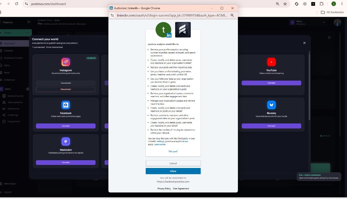
Task: Open LinkedIn User Agreement link
Action: (x=181, y=189)
